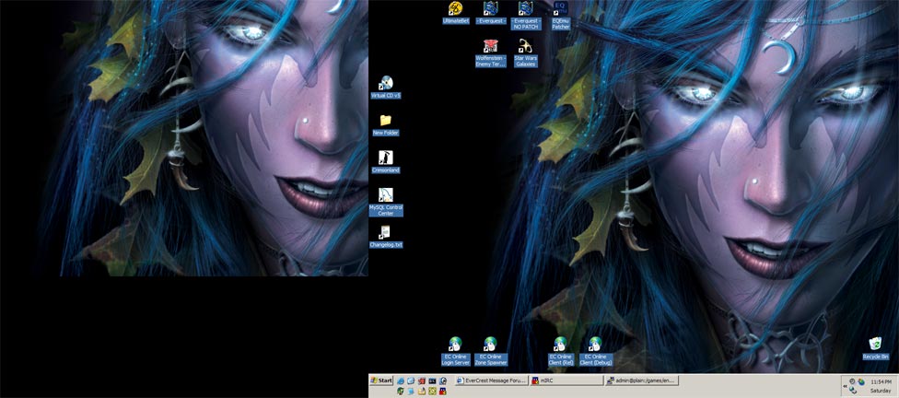Select the New Folder desktop icon
This screenshot has width=899, height=398.
coord(385,124)
